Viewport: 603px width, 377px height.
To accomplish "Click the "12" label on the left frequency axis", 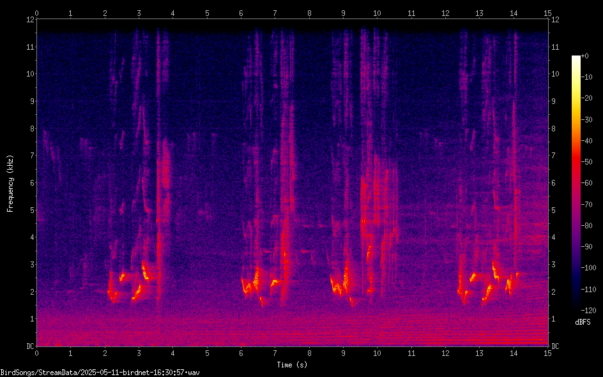I will [31, 20].
